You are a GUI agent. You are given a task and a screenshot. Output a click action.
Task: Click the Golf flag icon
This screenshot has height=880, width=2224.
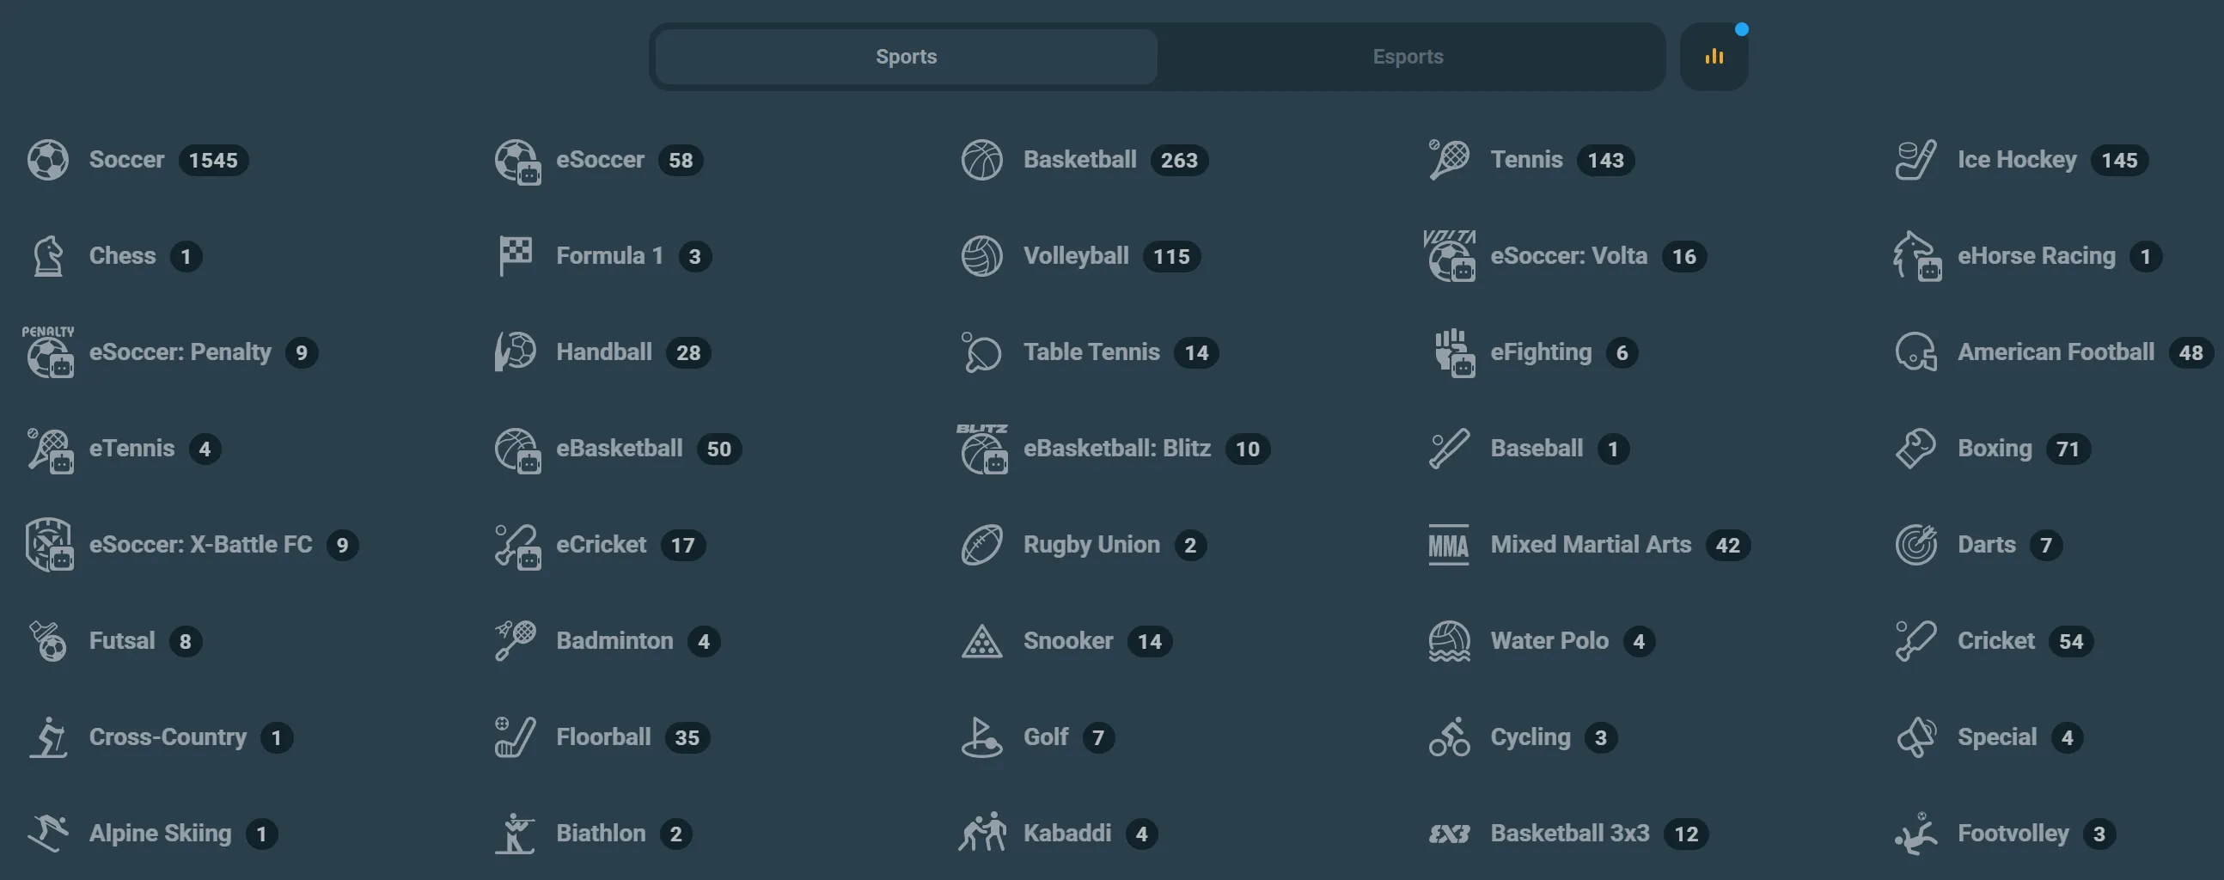(x=981, y=736)
